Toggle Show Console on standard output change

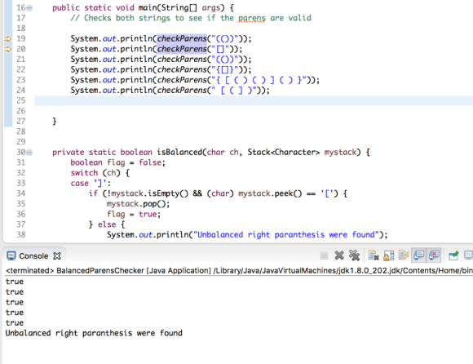[419, 255]
